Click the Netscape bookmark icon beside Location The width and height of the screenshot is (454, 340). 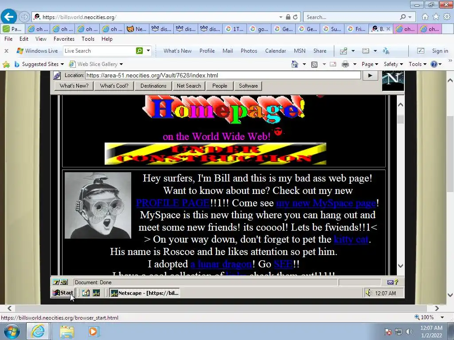click(57, 76)
